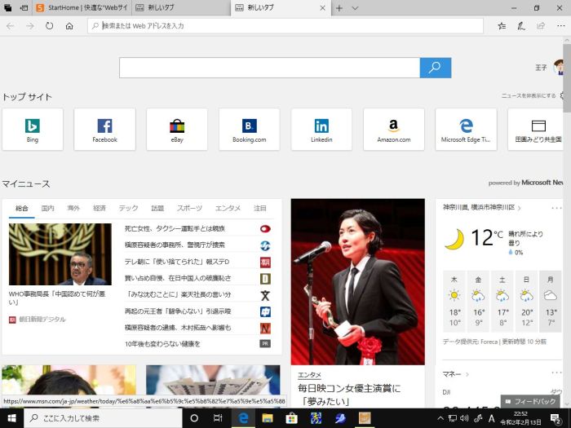
Task: Open the new tab plus button
Action: (339, 8)
